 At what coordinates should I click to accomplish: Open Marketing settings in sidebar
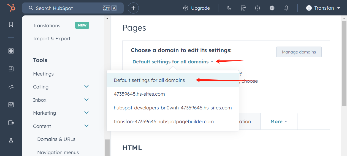click(x=44, y=113)
